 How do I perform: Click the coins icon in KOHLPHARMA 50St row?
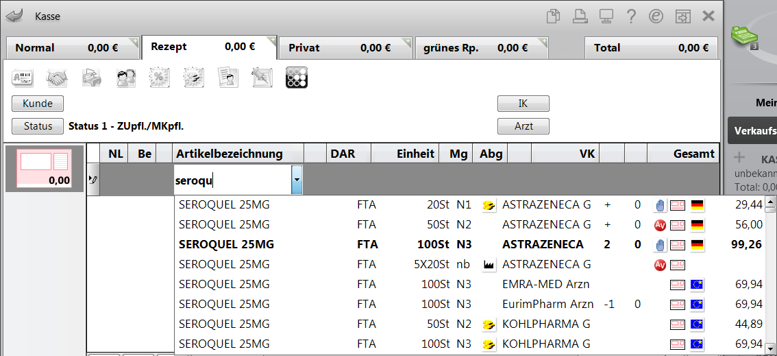point(489,324)
